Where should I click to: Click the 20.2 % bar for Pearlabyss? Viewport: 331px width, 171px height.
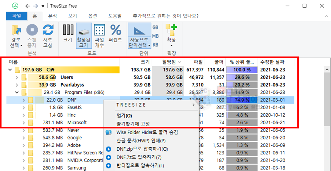tap(242, 85)
